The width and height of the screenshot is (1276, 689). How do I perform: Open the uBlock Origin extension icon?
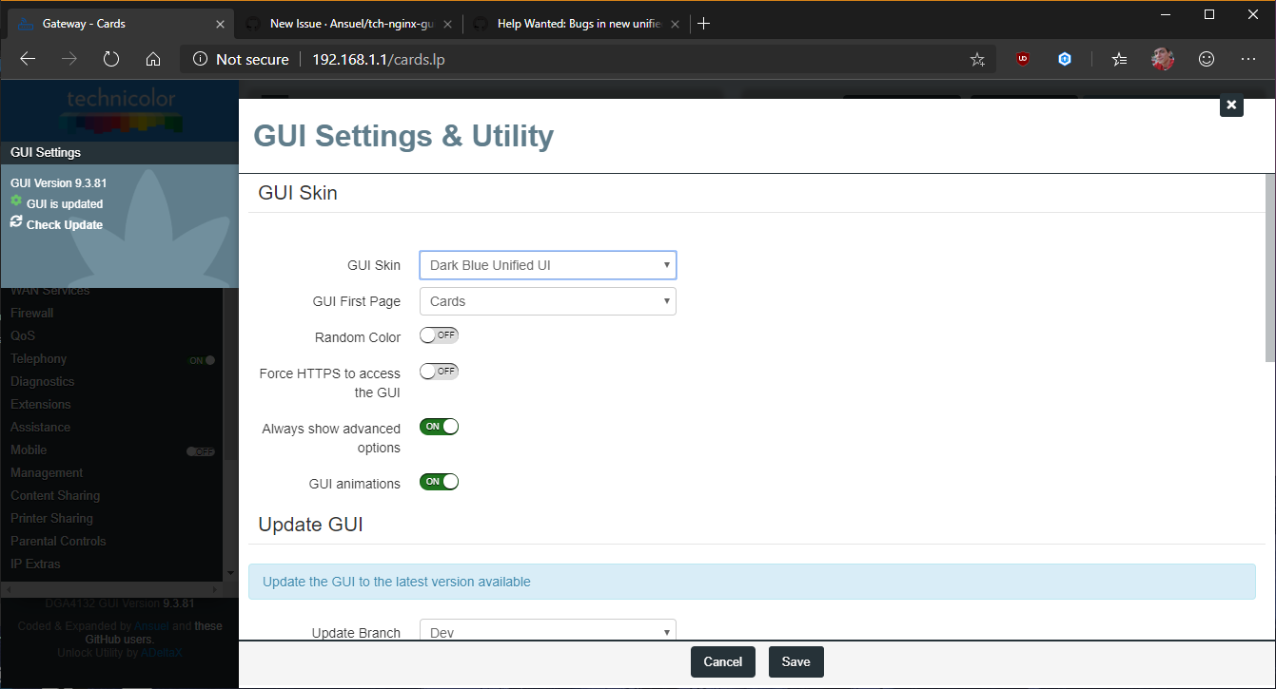[1022, 58]
